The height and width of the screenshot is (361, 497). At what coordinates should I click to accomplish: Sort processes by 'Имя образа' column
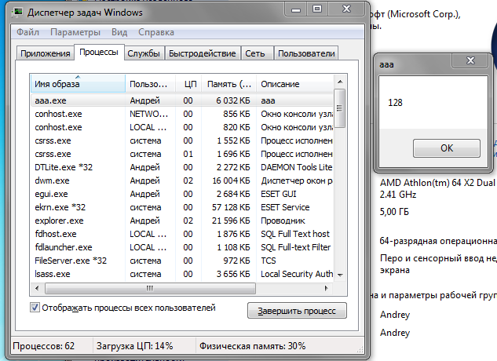click(77, 83)
